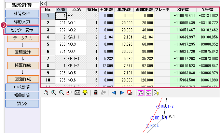221x133 pixels.
Task: Click the blue right arrow icon
Action: pyautogui.click(x=122, y=93)
